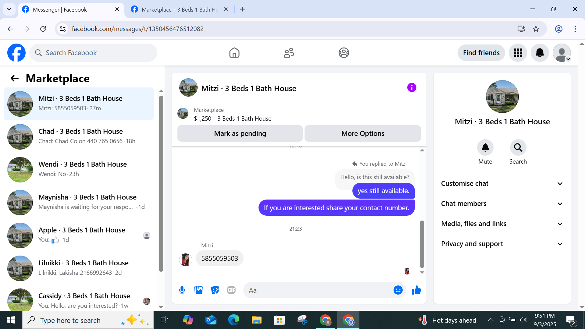Screen dimensions: 585x329
Task: Switch to the Marketplace 3 Beds tab
Action: pyautogui.click(x=180, y=9)
